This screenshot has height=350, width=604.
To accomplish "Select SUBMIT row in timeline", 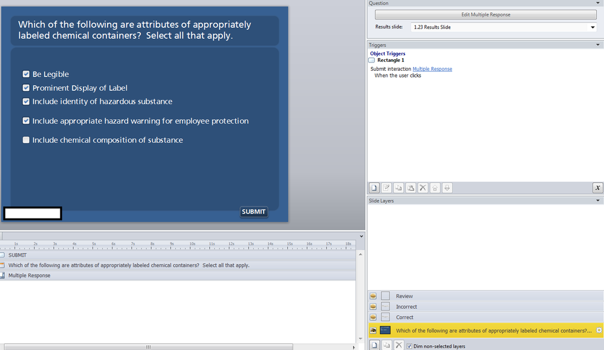I will point(178,255).
